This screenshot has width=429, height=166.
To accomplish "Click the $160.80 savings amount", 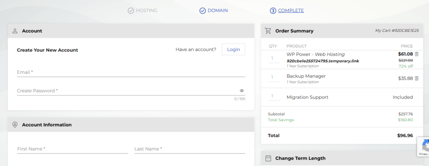I will point(406,120).
